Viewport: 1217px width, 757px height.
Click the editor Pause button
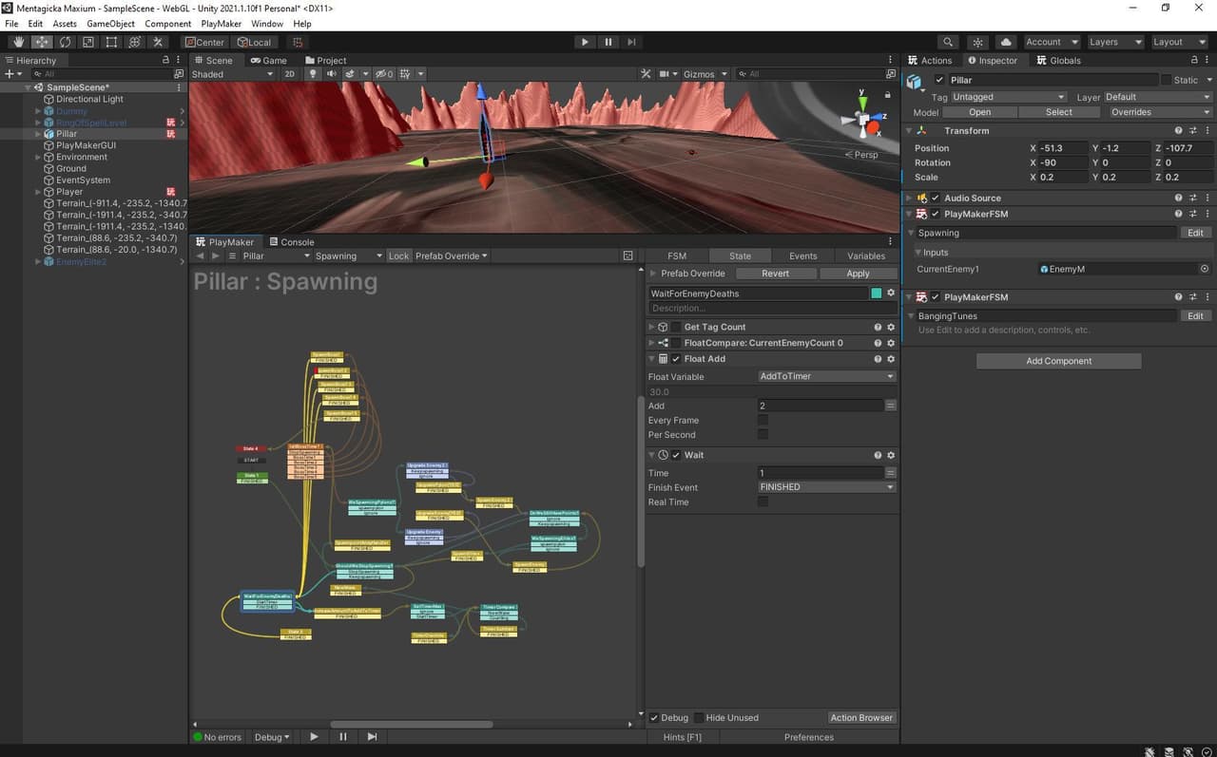(608, 42)
